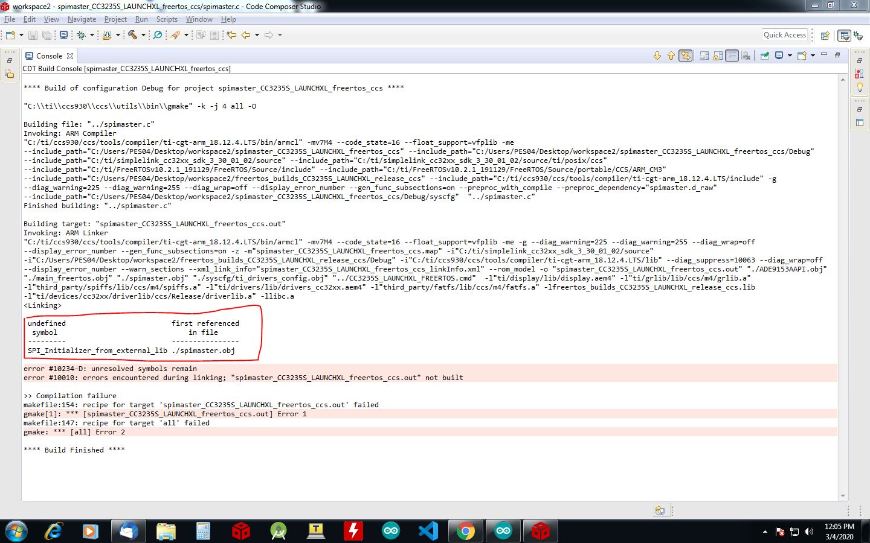
Task: Jump to previous error with up arrow
Action: [671, 56]
